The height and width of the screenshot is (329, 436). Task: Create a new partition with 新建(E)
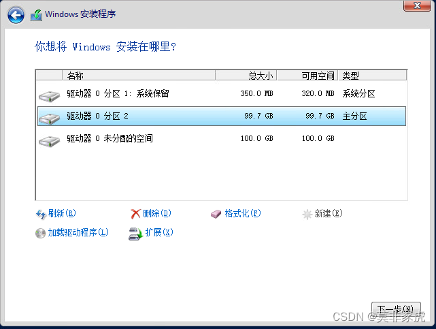[x=329, y=213]
